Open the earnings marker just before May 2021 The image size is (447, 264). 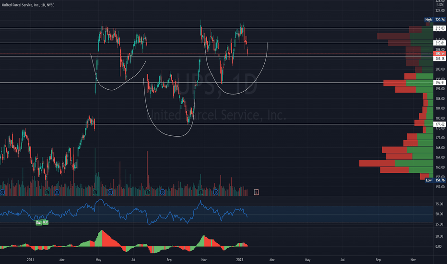(95, 192)
